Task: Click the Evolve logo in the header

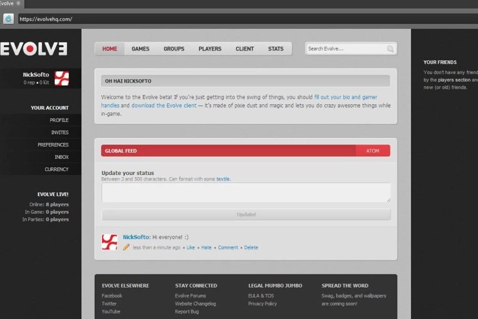Action: point(34,48)
